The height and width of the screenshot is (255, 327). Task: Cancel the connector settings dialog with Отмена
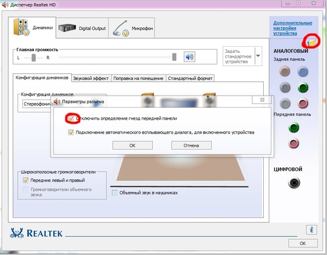[x=191, y=145]
